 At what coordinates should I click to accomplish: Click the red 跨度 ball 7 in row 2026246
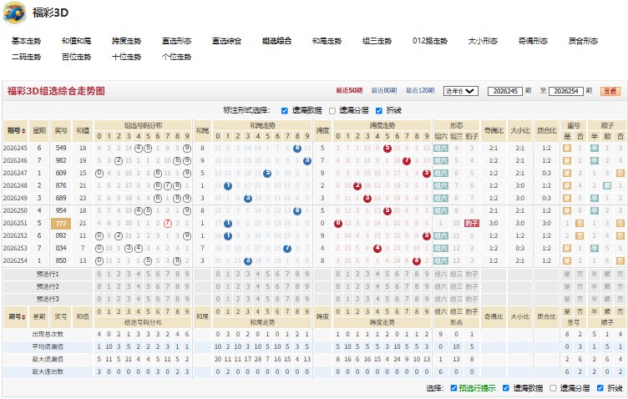pos(407,160)
